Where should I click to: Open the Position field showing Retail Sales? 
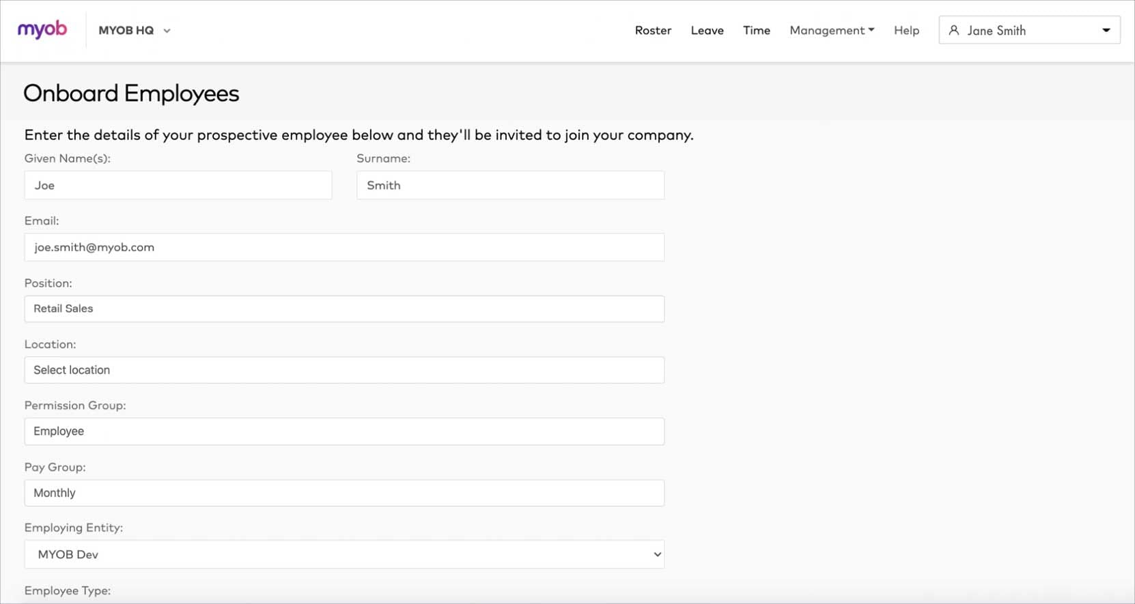coord(344,308)
